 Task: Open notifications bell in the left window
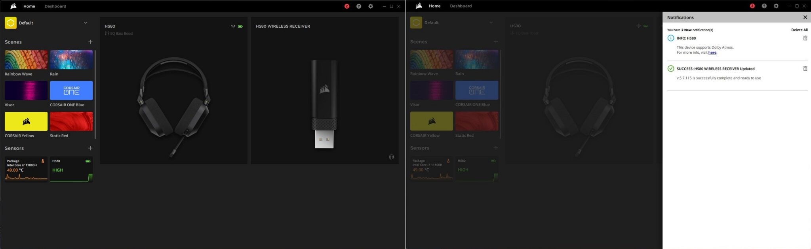[347, 6]
